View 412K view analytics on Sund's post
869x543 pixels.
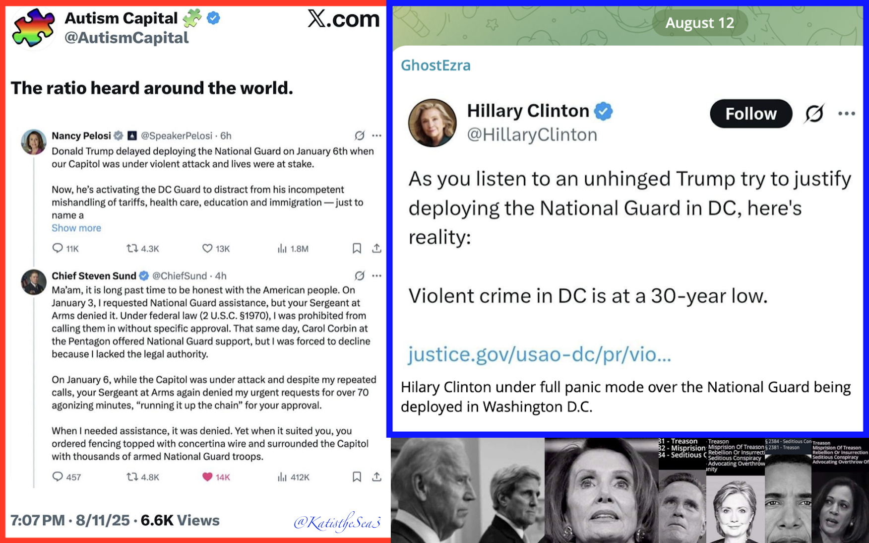[293, 477]
